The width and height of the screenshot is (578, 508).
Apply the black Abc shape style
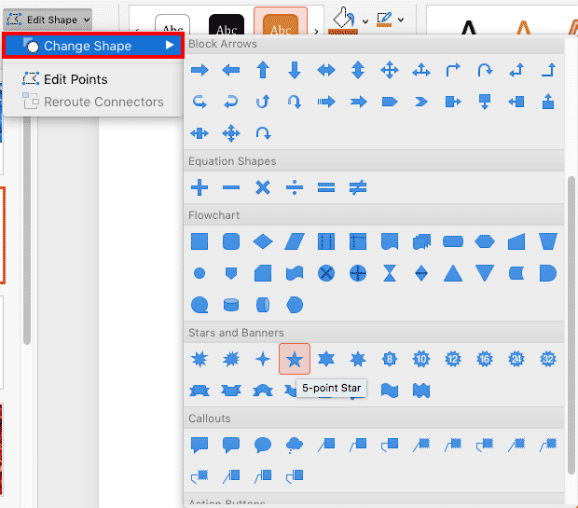pos(227,24)
